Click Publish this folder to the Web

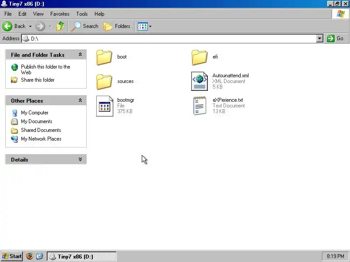coord(45,69)
